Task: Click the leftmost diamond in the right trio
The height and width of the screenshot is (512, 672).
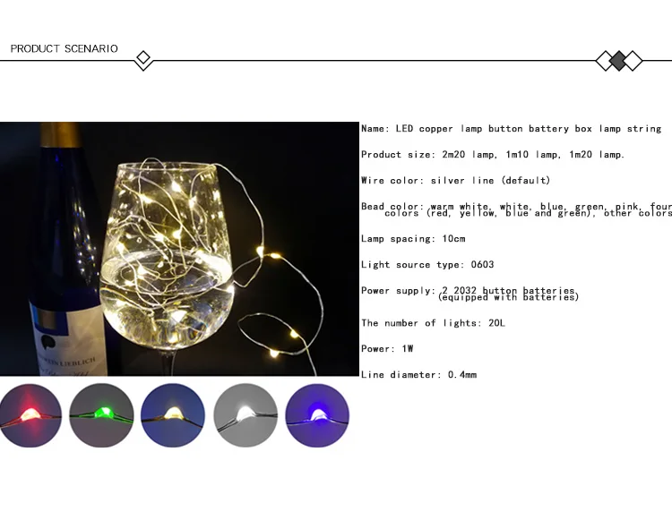Action: 605,61
